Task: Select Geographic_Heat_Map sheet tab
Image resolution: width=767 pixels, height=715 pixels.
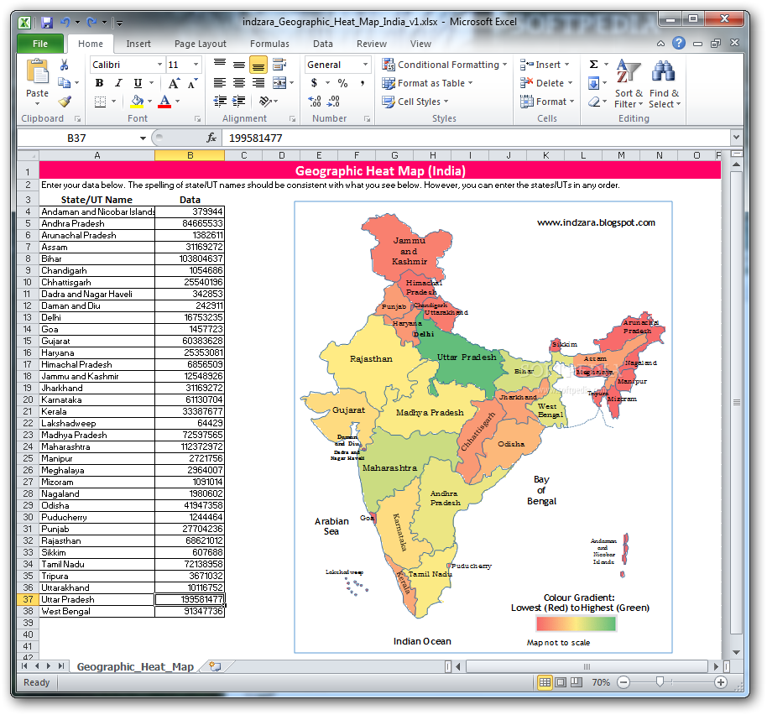Action: (135, 666)
